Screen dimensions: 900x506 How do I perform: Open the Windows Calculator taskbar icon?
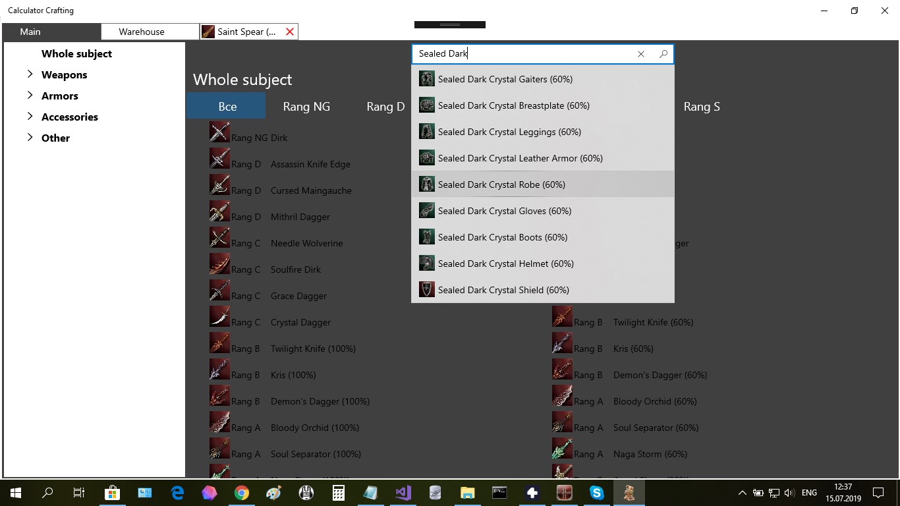[338, 492]
